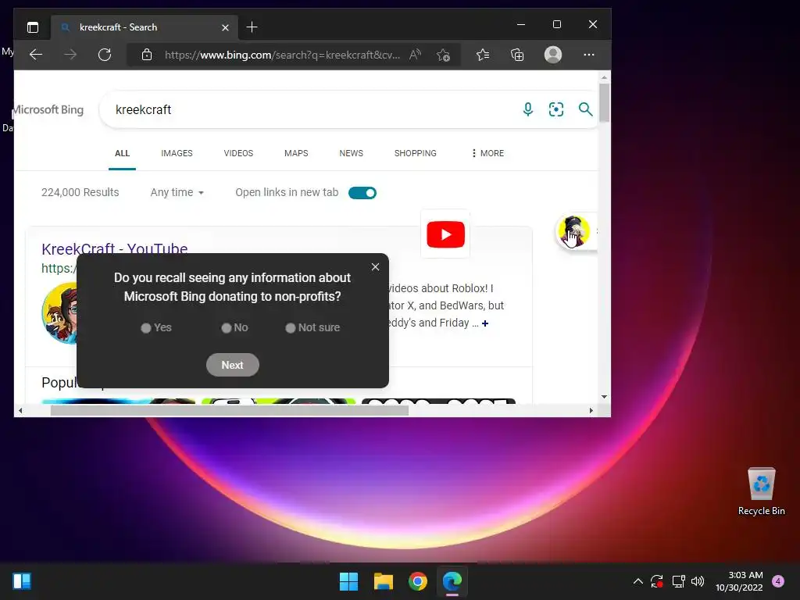Click the site lock icon in address bar

147,55
